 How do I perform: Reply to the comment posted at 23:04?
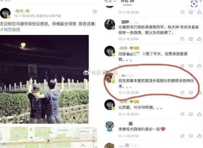(191, 39)
